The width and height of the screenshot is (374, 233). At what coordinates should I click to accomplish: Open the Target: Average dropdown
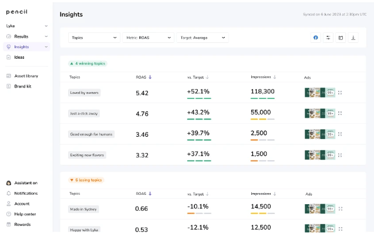(203, 38)
